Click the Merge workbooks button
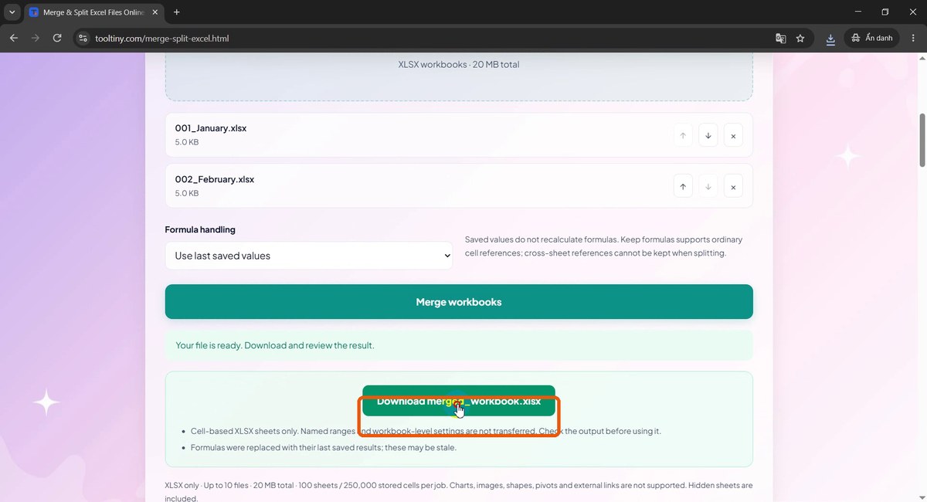Image resolution: width=927 pixels, height=502 pixels. click(x=459, y=302)
